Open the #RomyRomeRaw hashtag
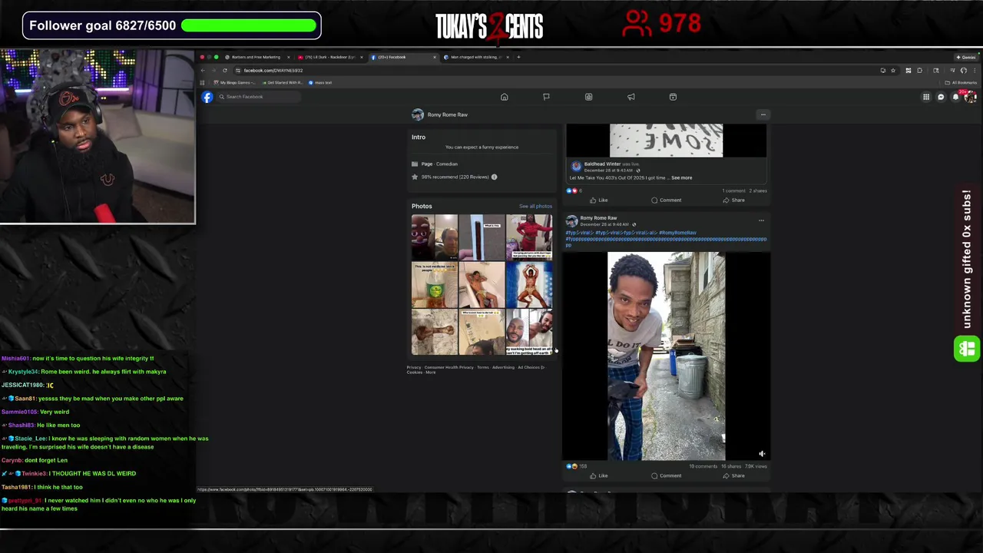The image size is (983, 553). (x=677, y=233)
